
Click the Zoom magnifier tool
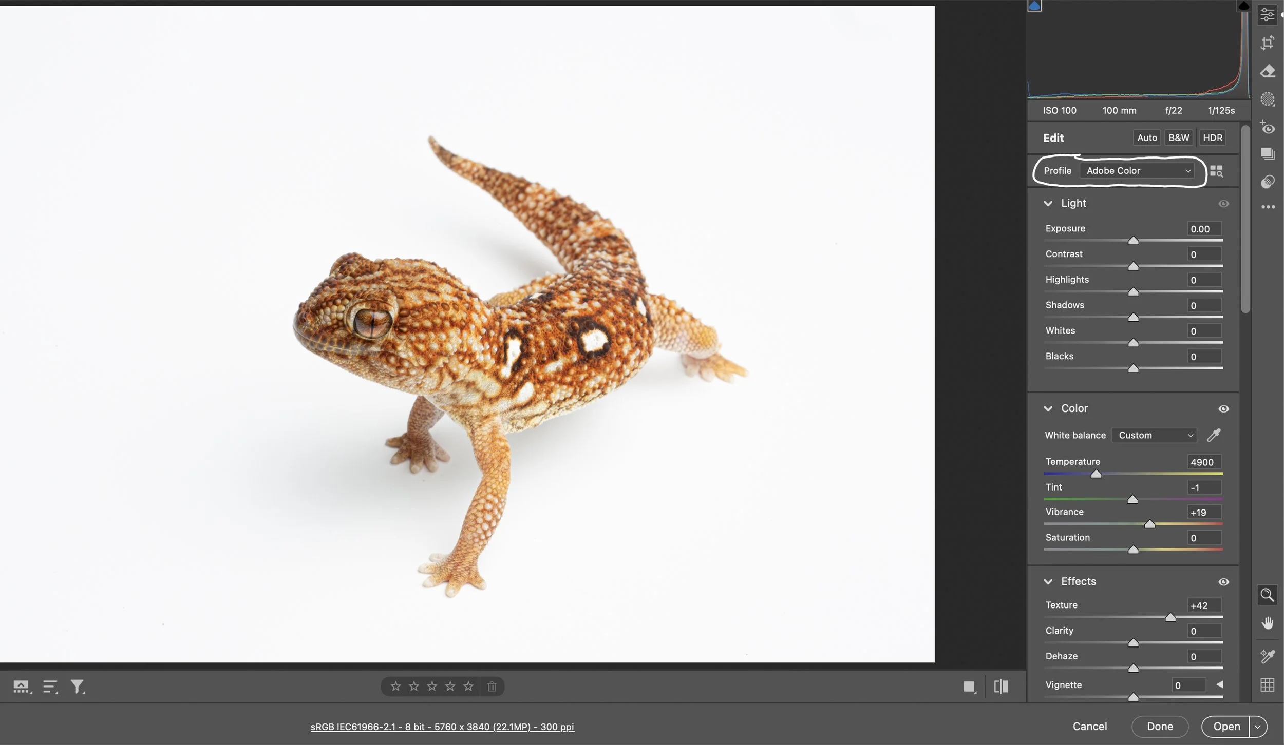coord(1267,595)
